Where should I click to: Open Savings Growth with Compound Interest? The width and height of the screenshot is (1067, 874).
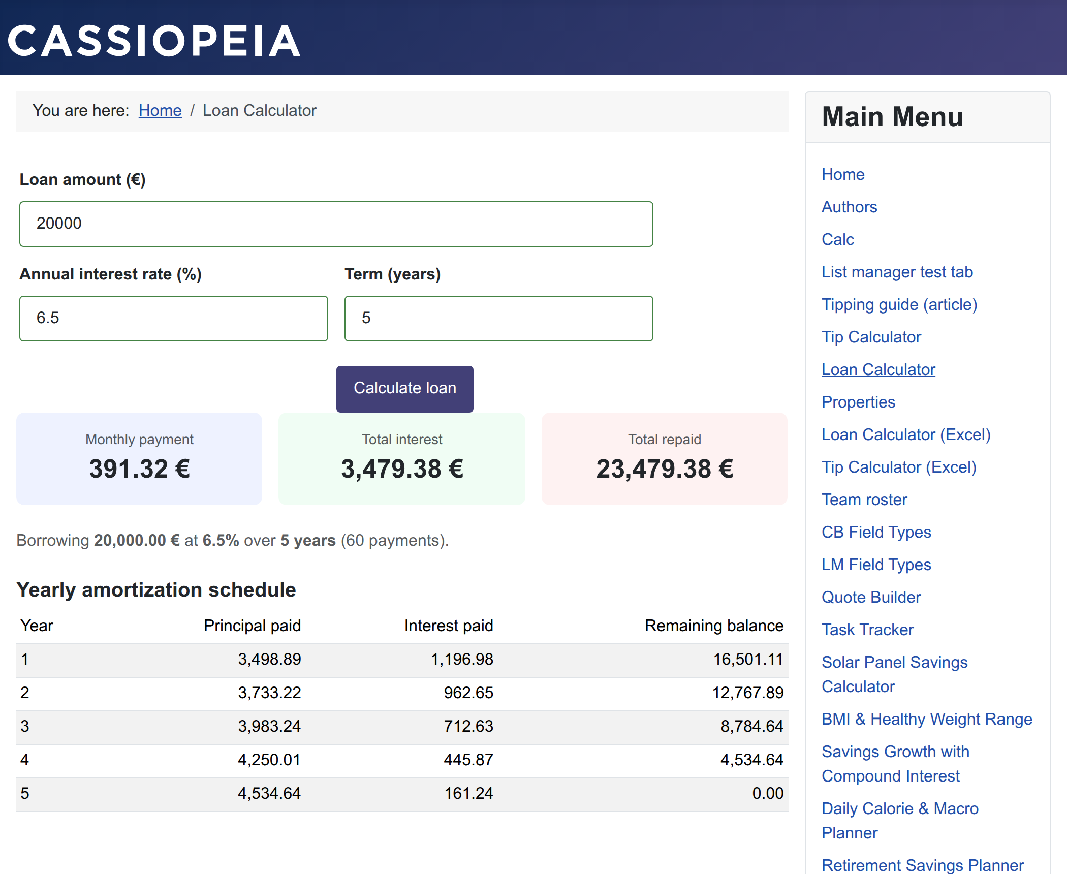tap(896, 764)
